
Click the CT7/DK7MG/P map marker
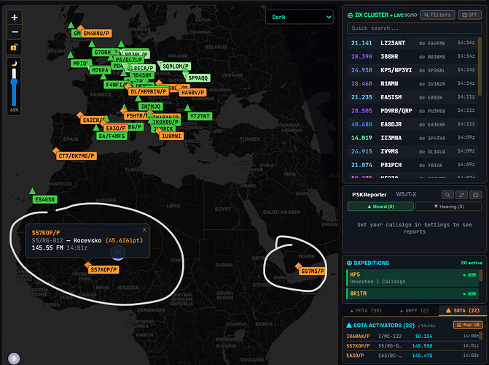77,155
